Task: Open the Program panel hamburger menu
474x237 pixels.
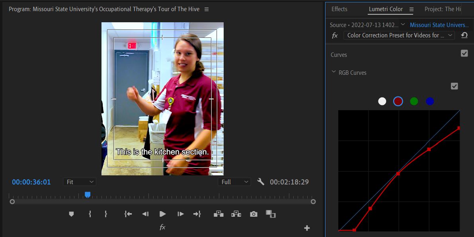Action: pyautogui.click(x=207, y=10)
